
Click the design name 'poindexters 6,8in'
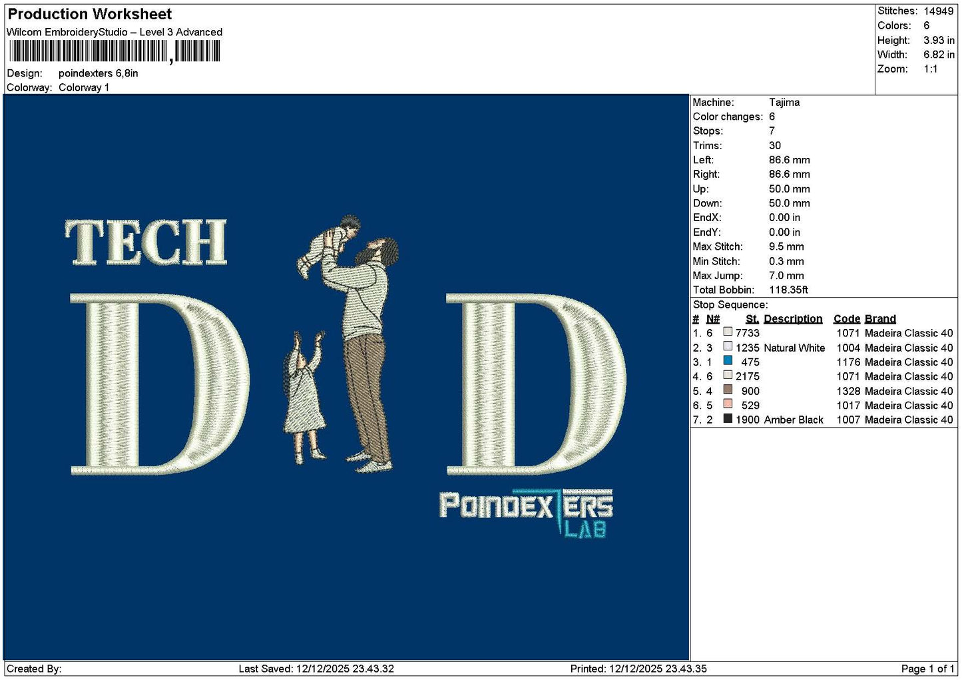pos(99,73)
